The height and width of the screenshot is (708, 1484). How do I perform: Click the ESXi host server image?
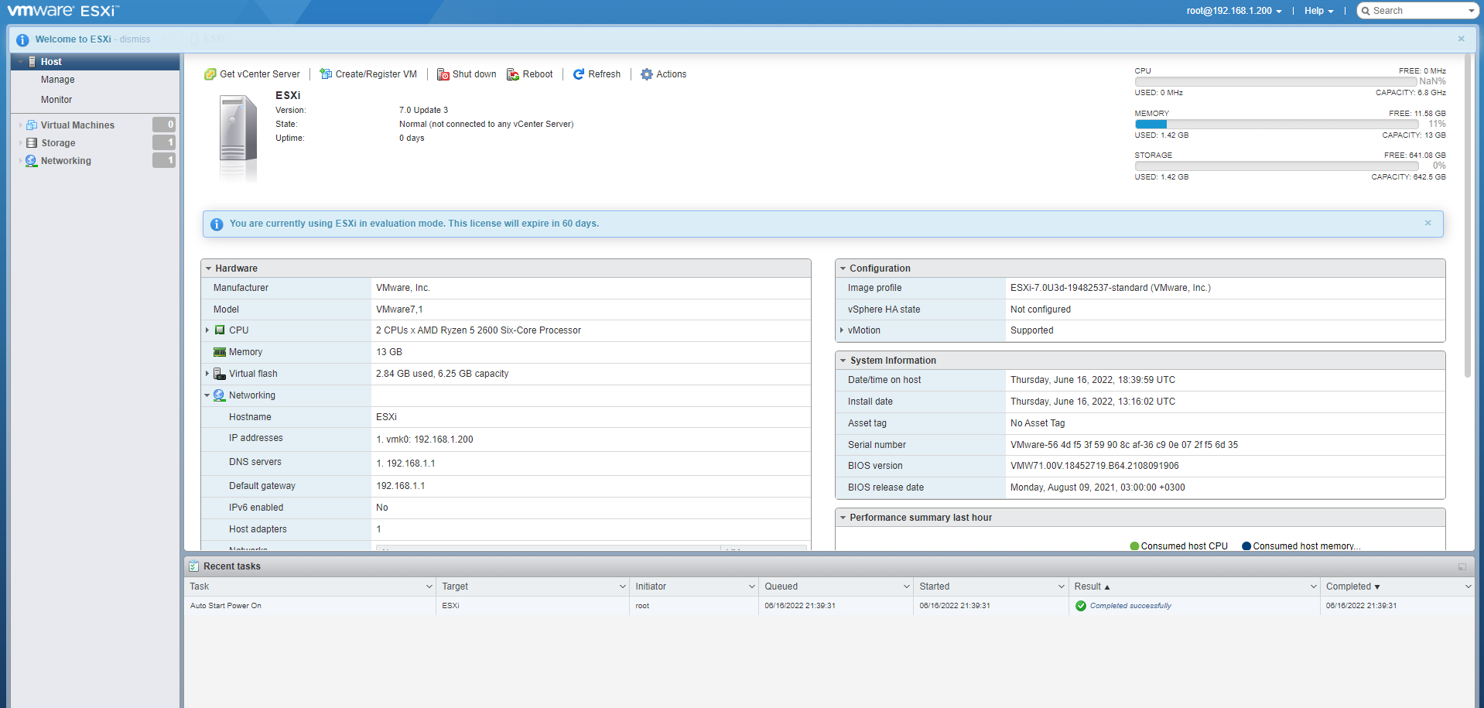pos(238,138)
